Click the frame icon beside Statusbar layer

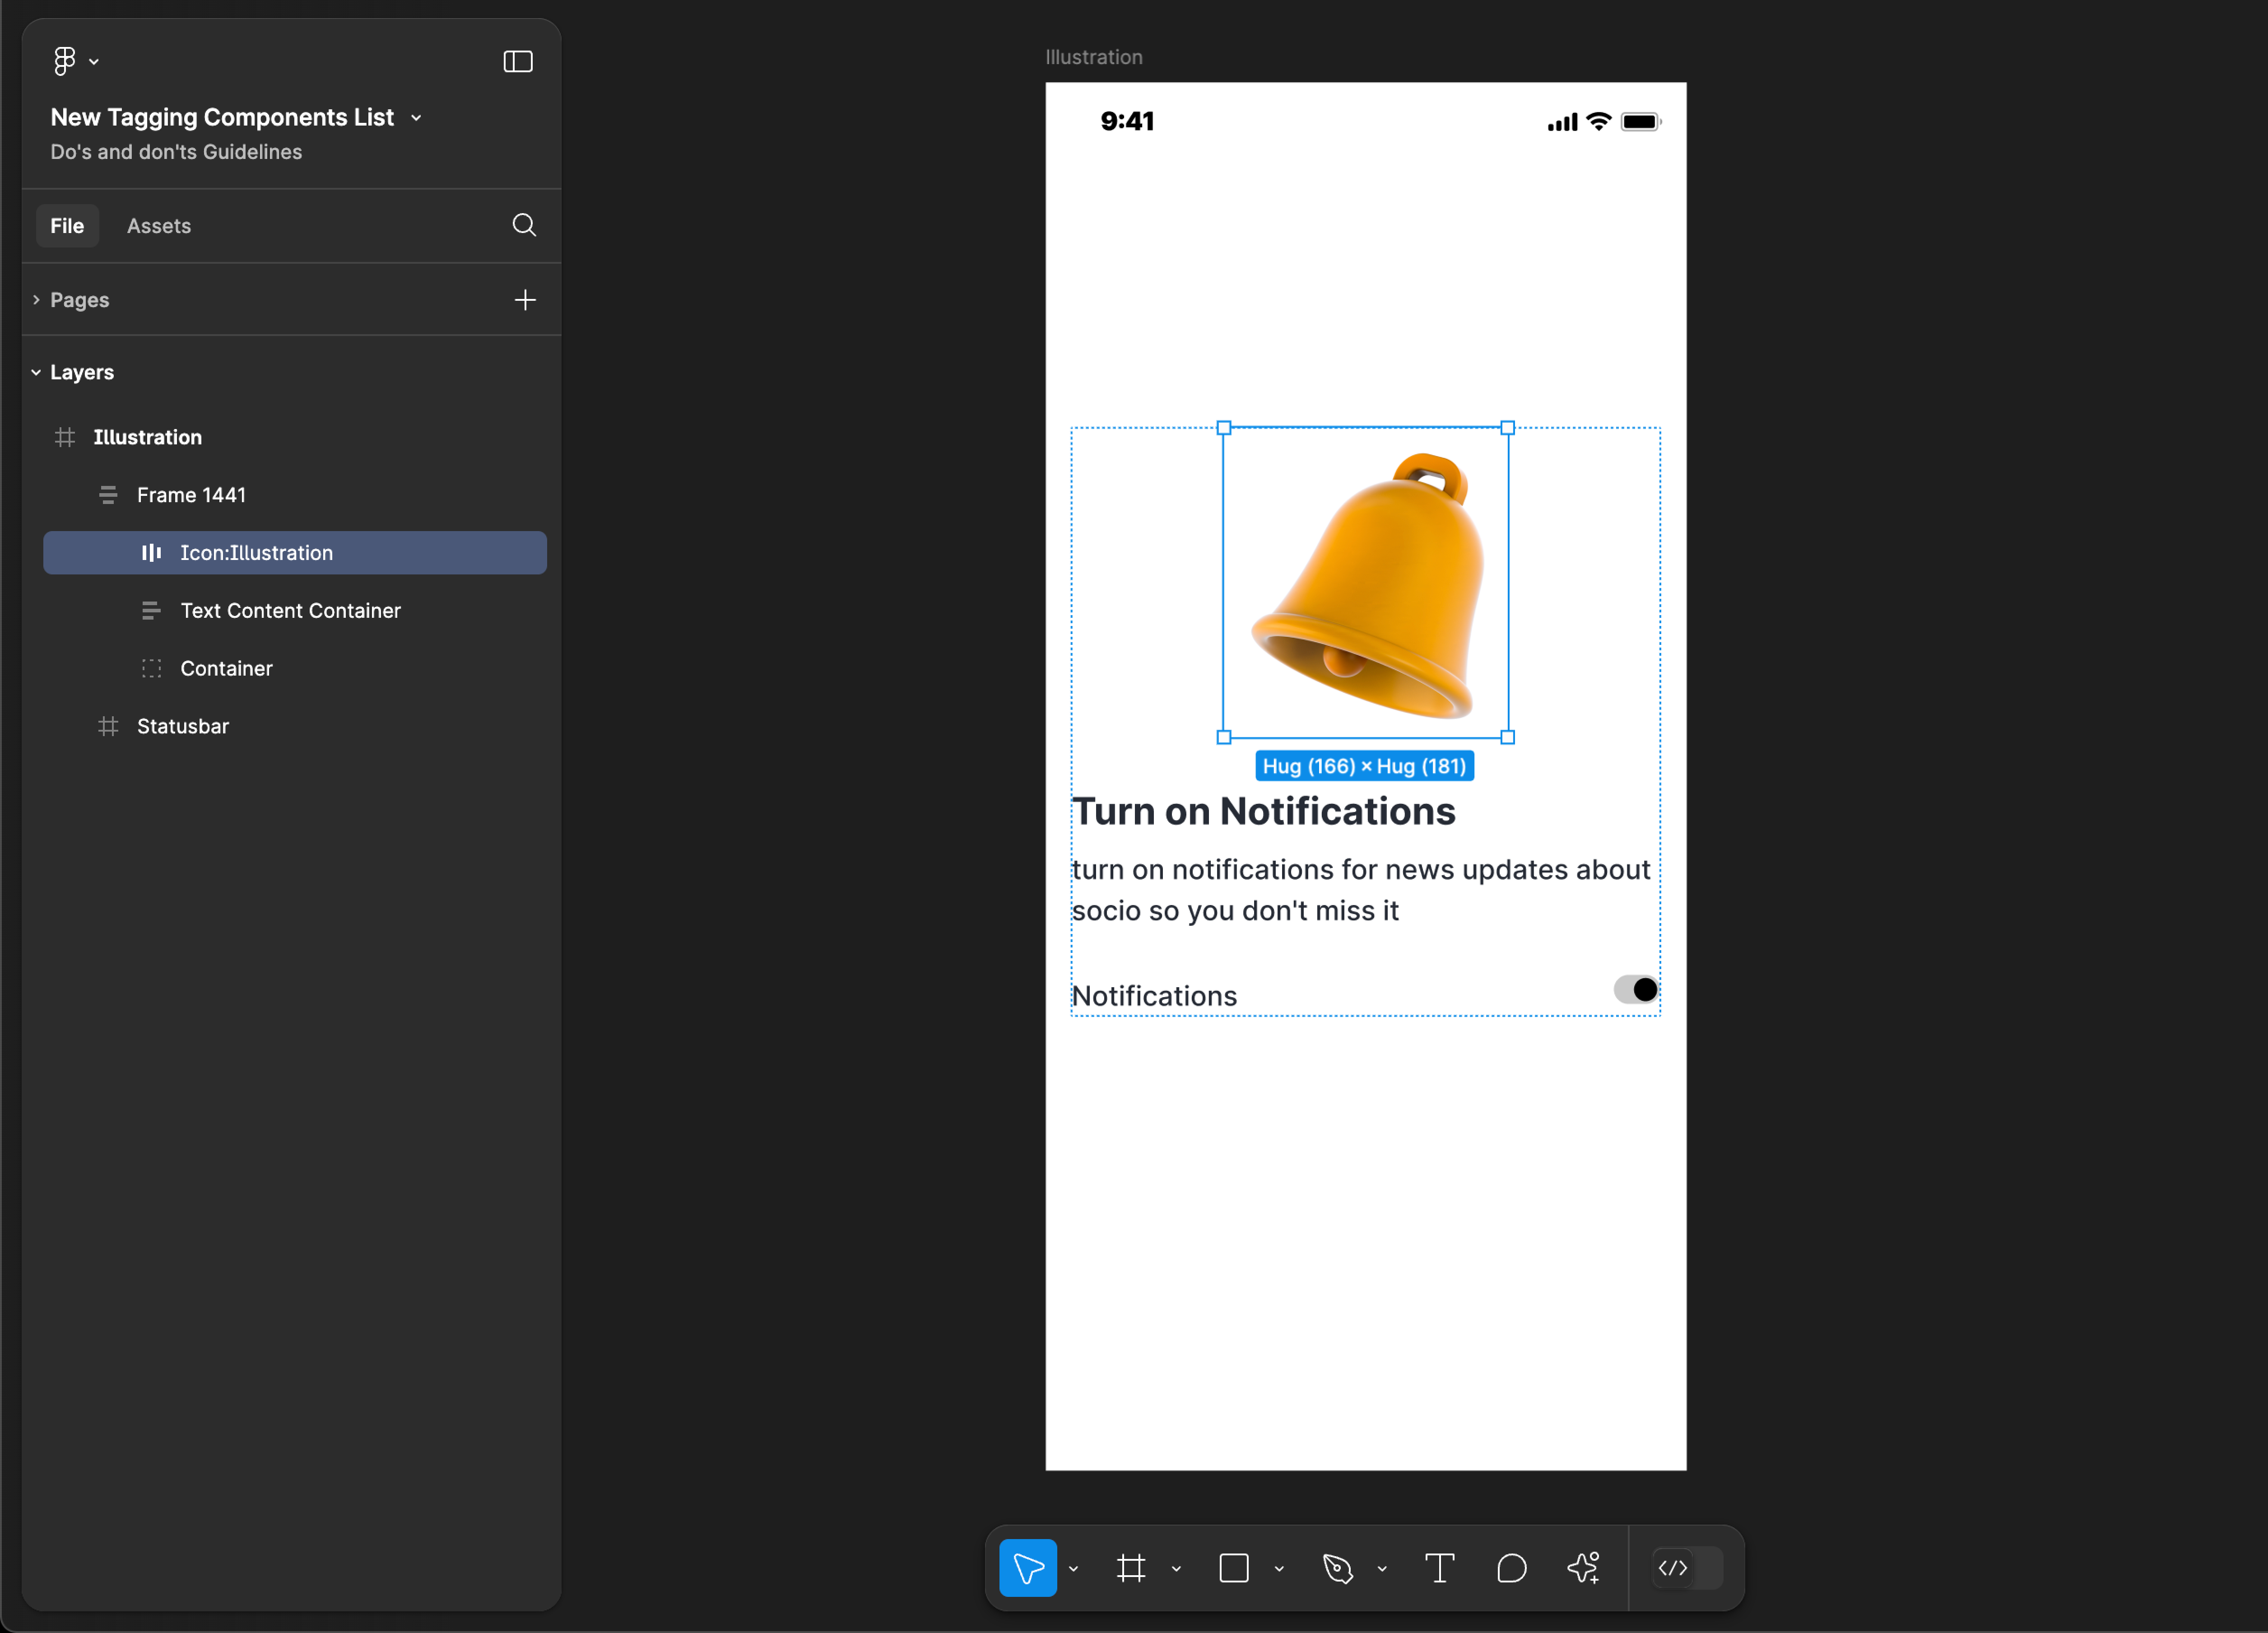click(x=108, y=727)
